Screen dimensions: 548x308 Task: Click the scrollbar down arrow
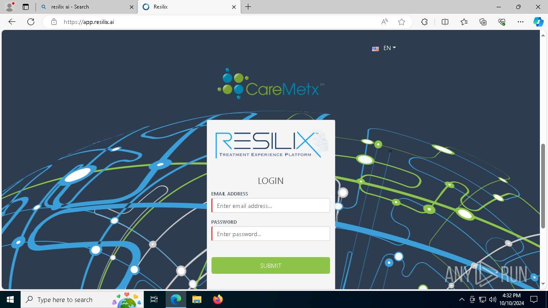(x=543, y=284)
